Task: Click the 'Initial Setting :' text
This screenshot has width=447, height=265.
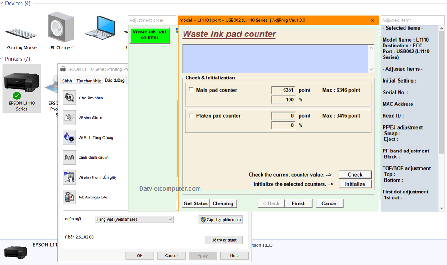Action: coord(400,81)
